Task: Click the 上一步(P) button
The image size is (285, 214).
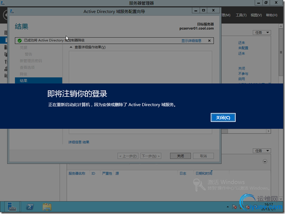Action: coord(128,156)
